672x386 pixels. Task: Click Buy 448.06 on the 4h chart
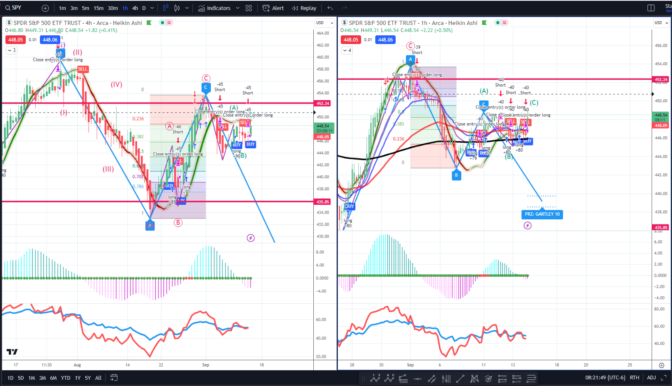[x=50, y=40]
